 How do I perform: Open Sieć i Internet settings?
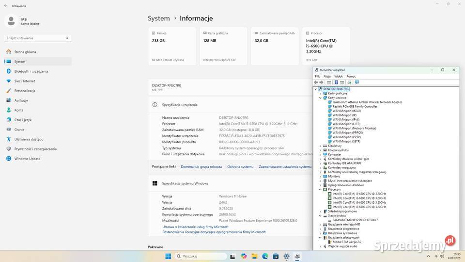(x=38, y=81)
